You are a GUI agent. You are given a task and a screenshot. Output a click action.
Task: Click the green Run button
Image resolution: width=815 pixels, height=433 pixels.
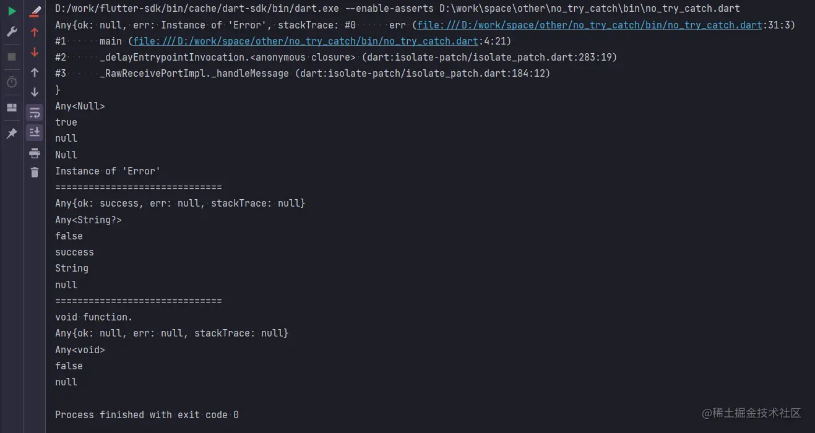[12, 11]
